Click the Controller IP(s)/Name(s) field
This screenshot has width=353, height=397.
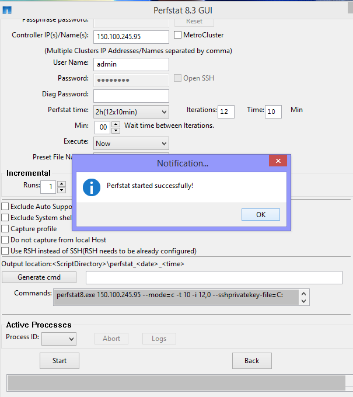[131, 37]
